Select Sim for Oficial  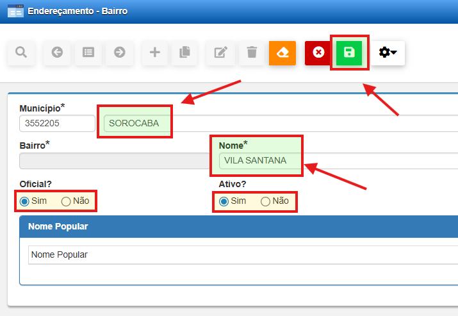pos(25,201)
